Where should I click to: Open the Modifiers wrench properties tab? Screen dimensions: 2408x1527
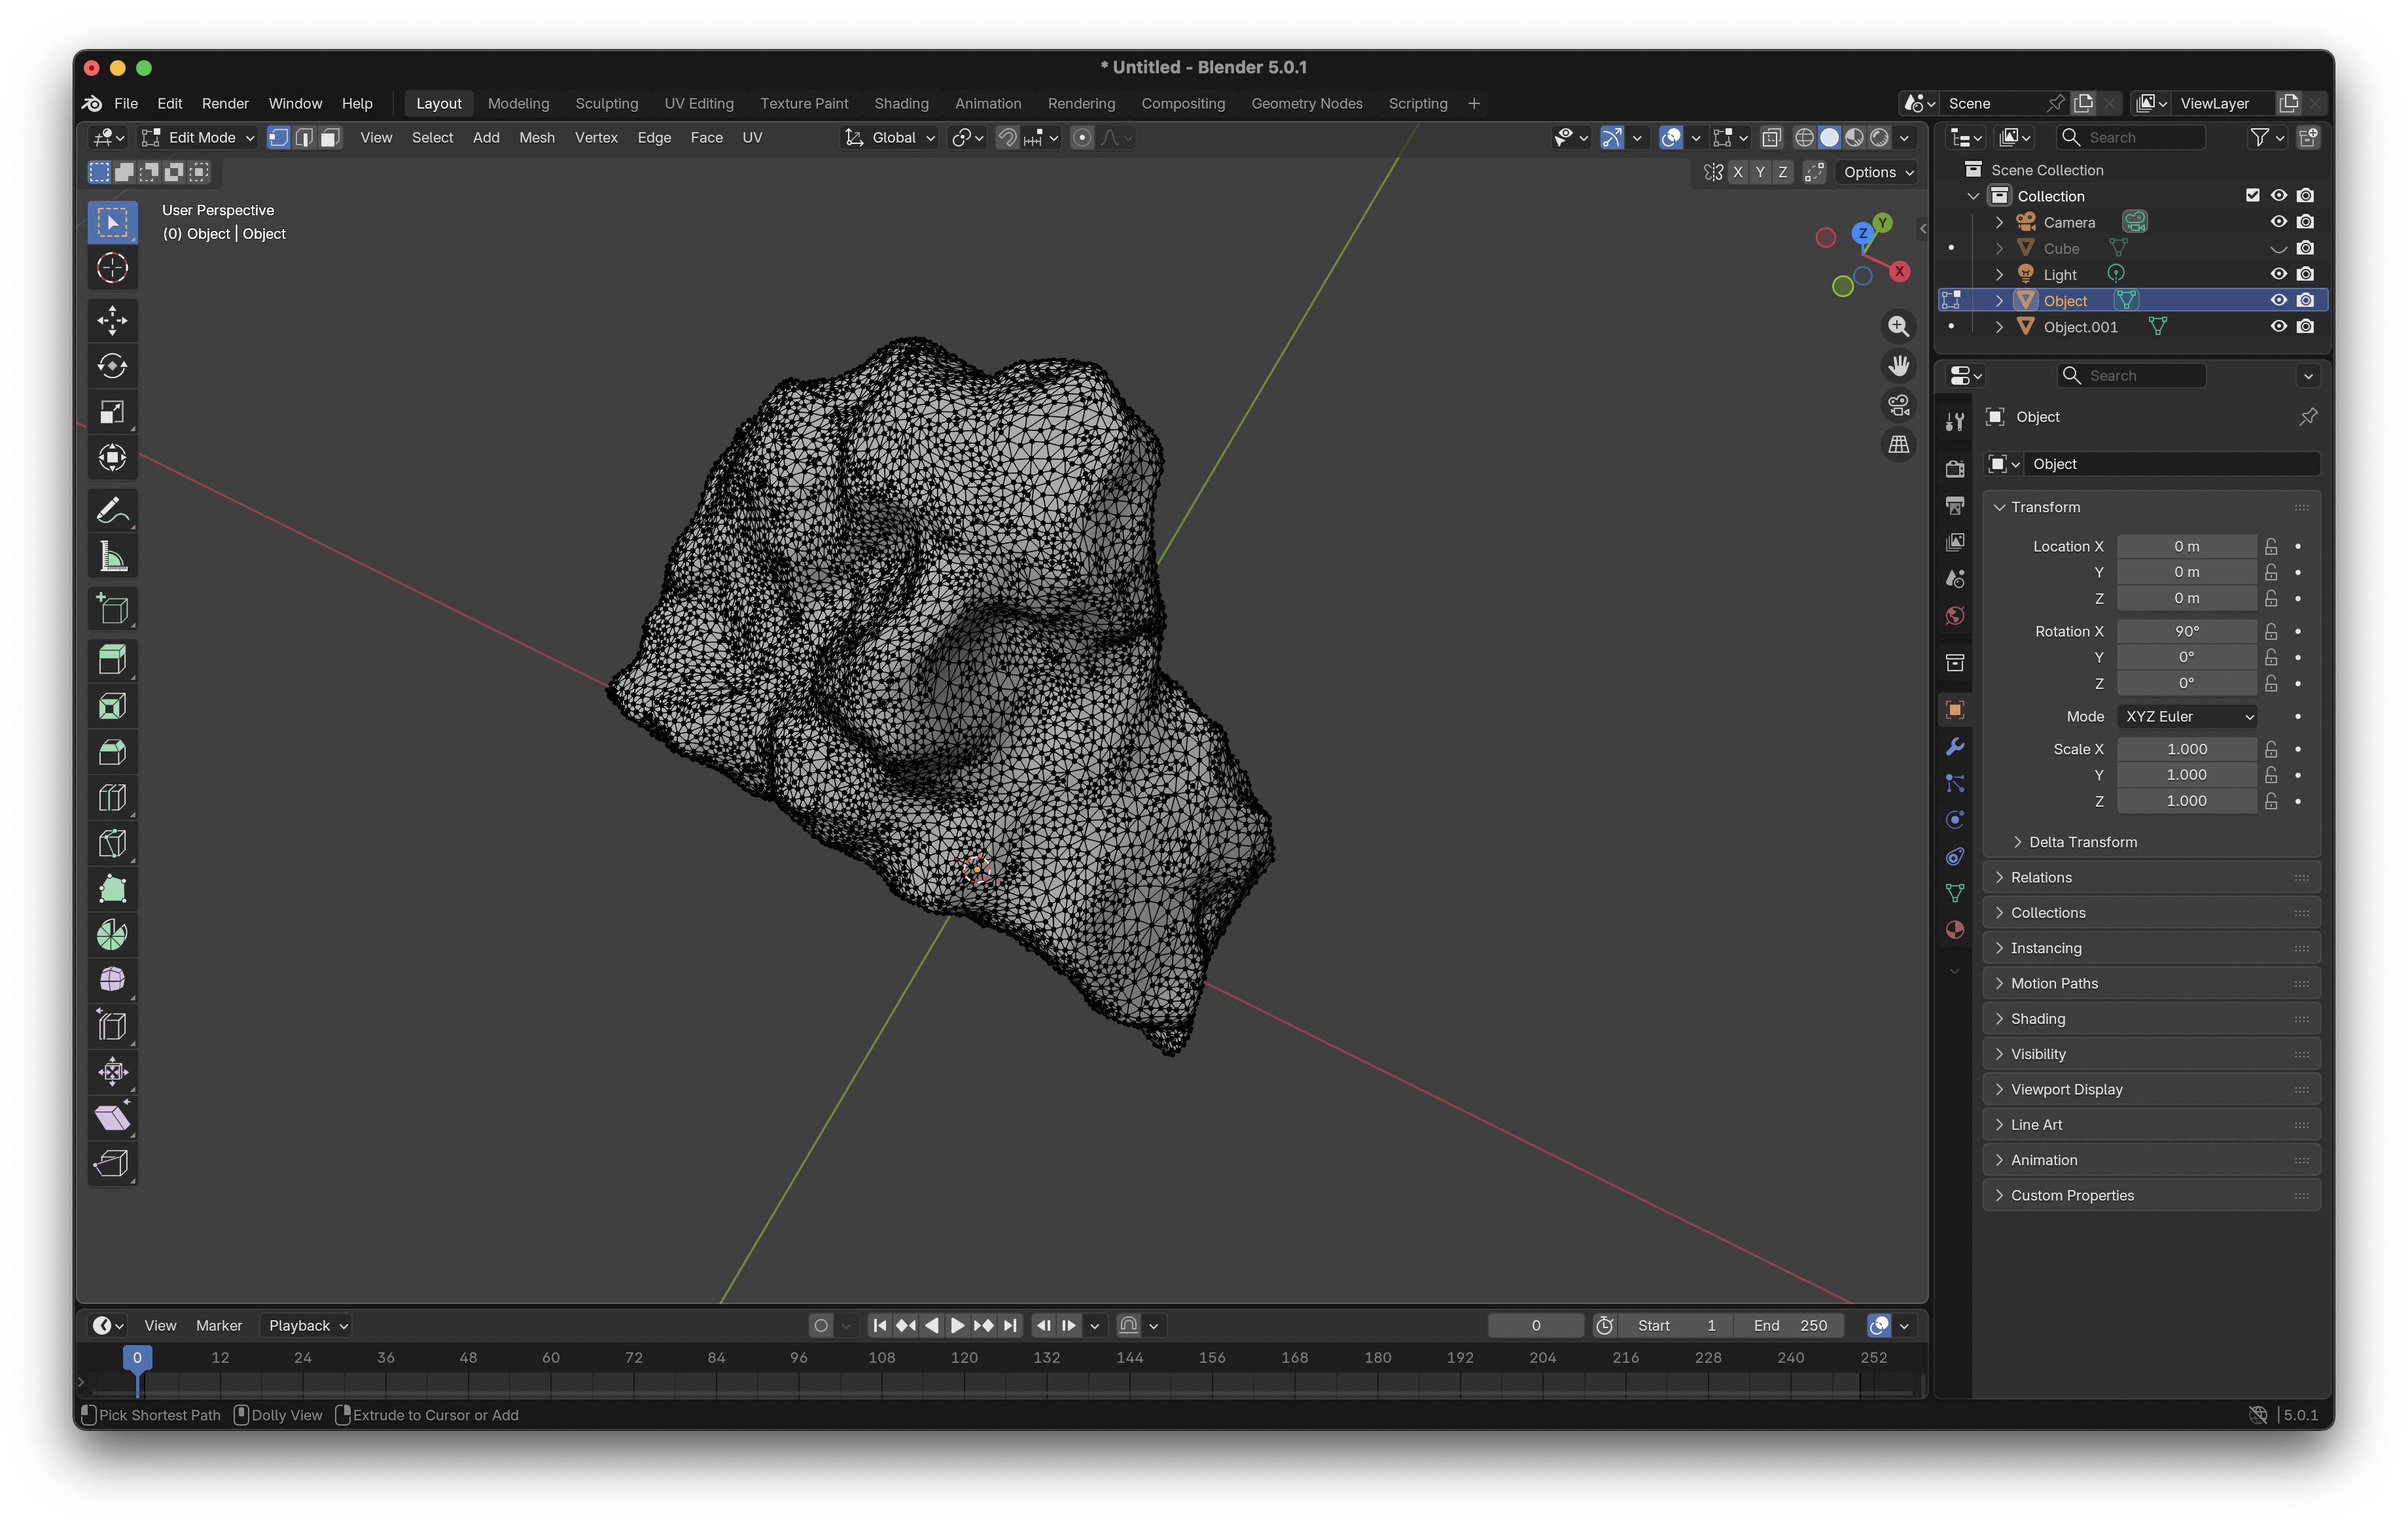tap(1955, 747)
